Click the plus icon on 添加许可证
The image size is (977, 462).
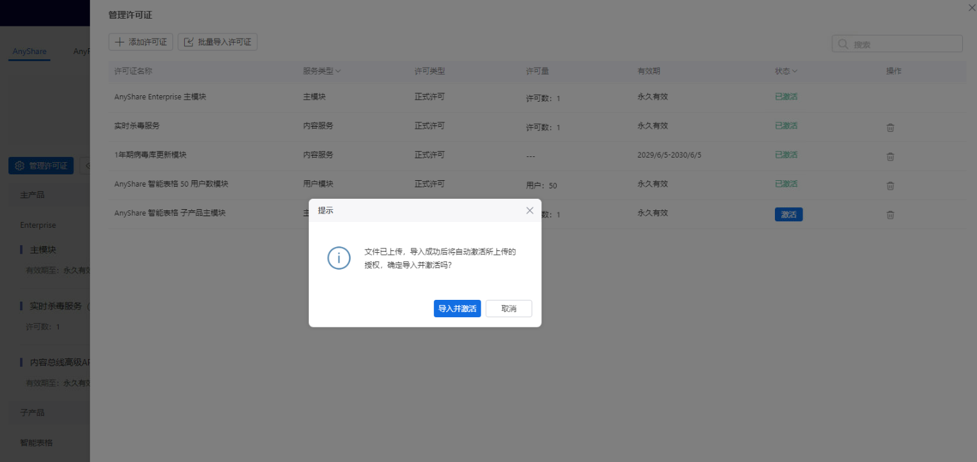(x=120, y=42)
